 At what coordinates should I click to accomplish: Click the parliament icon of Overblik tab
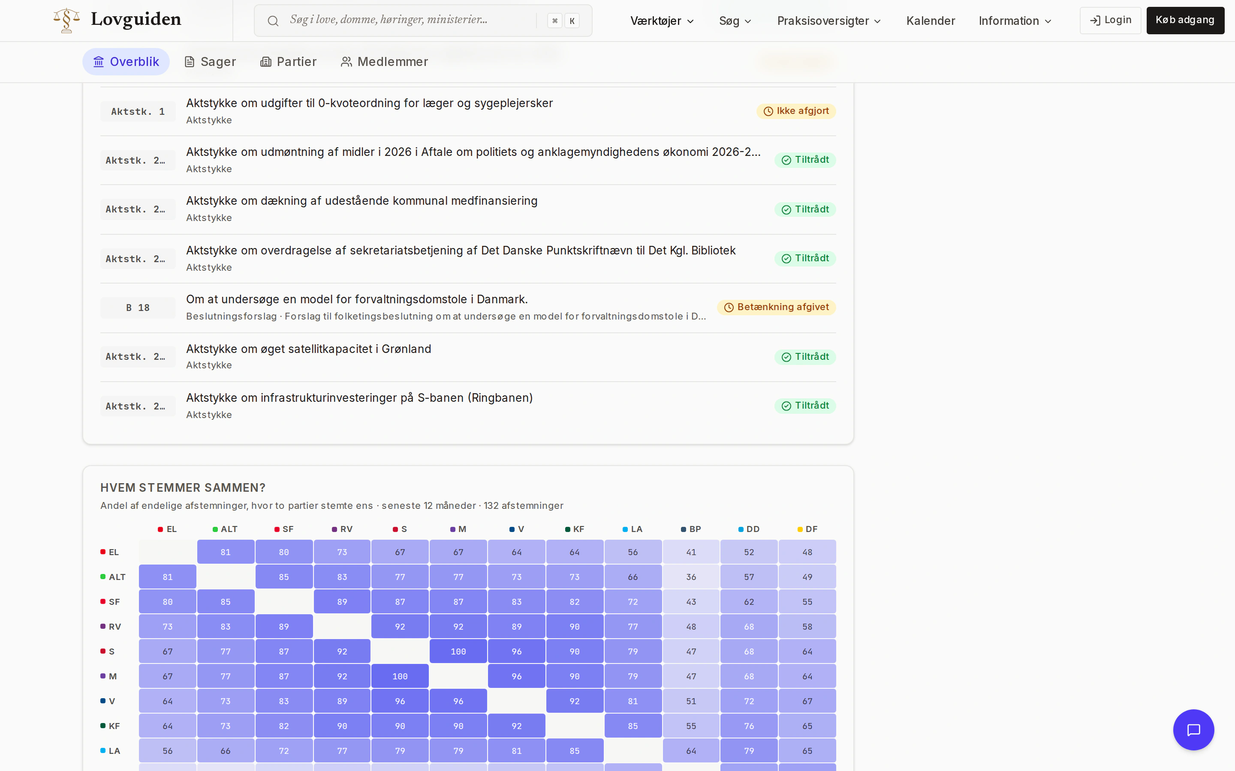click(x=99, y=62)
